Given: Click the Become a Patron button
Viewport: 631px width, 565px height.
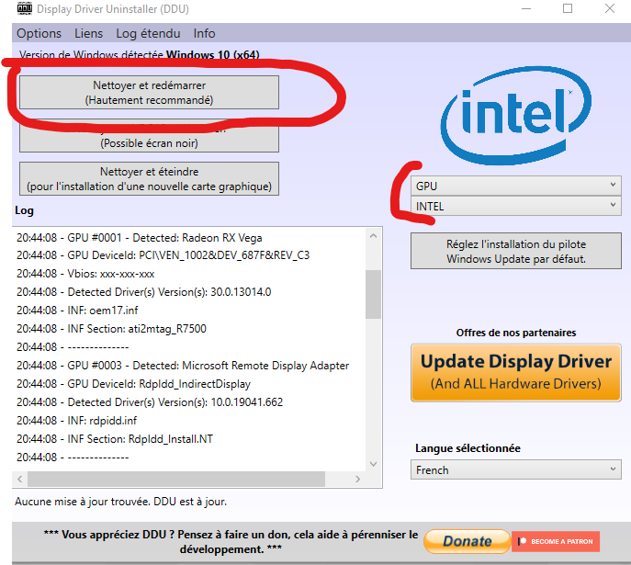Looking at the screenshot, I should coord(556,541).
